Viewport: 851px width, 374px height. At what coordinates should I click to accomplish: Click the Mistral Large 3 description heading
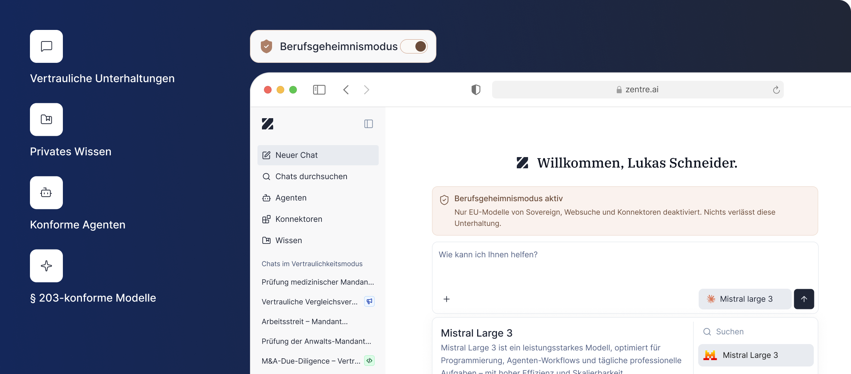click(x=476, y=333)
